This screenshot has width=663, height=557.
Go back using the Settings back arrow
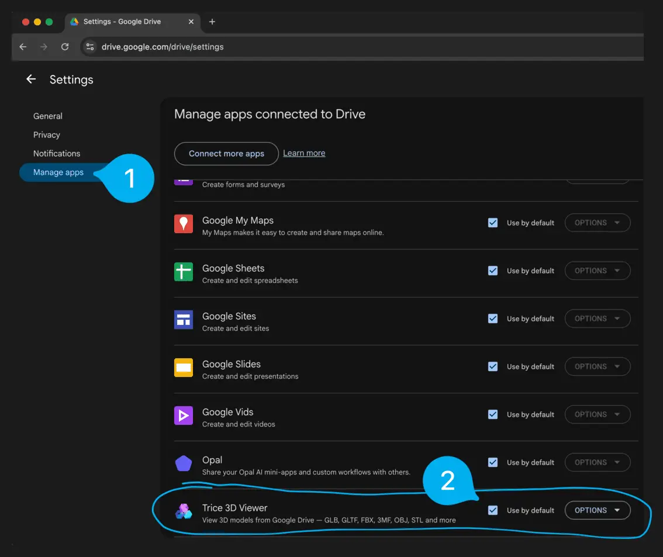[x=31, y=79]
